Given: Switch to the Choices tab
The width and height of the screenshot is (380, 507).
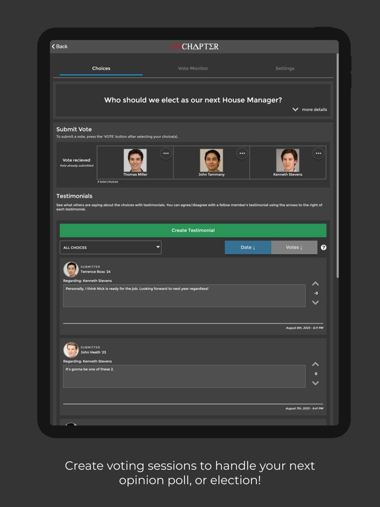Looking at the screenshot, I should [x=101, y=68].
